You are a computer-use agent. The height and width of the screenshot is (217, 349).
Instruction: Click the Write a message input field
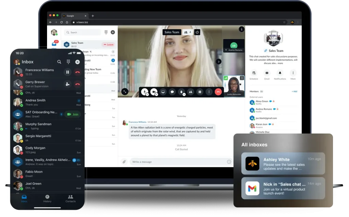[177, 162]
